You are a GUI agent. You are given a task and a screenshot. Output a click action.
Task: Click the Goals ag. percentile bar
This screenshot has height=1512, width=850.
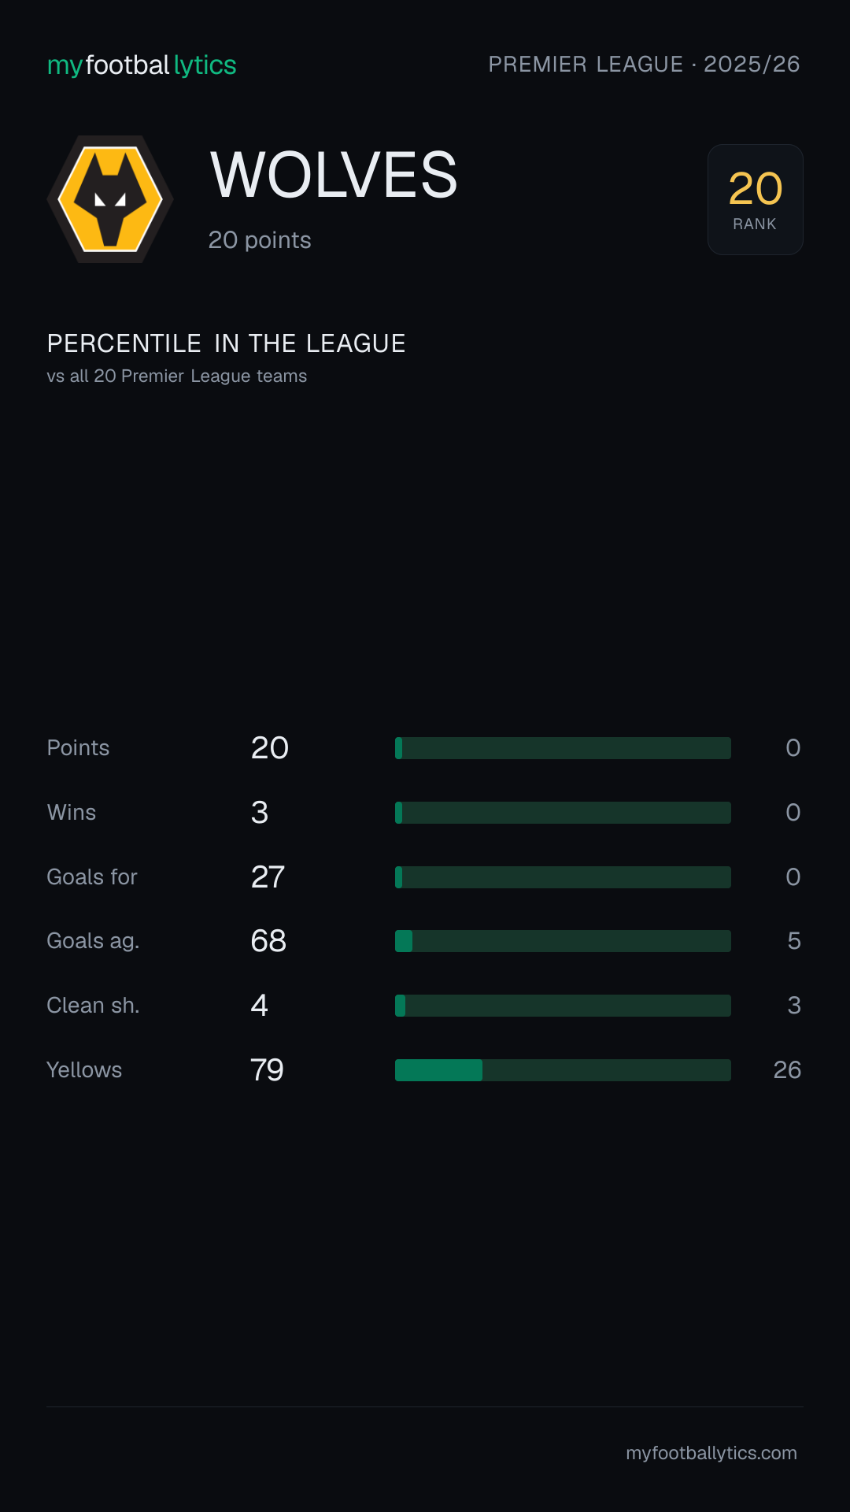pyautogui.click(x=563, y=941)
